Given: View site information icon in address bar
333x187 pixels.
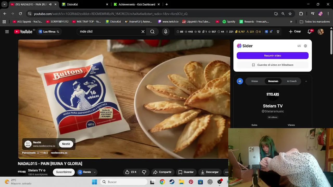Looking at the screenshot, I should click(x=29, y=14).
